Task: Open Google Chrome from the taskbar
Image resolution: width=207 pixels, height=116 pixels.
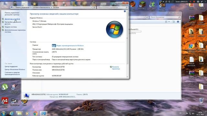Action: (x=35, y=113)
